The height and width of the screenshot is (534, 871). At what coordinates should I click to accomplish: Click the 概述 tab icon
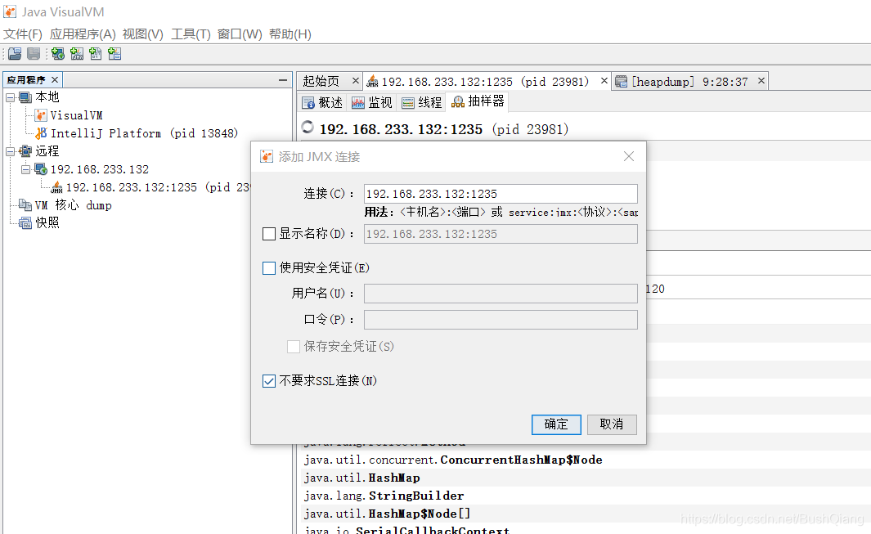coord(308,103)
